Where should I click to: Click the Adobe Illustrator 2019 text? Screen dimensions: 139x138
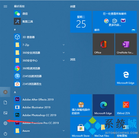[x=36, y=107]
